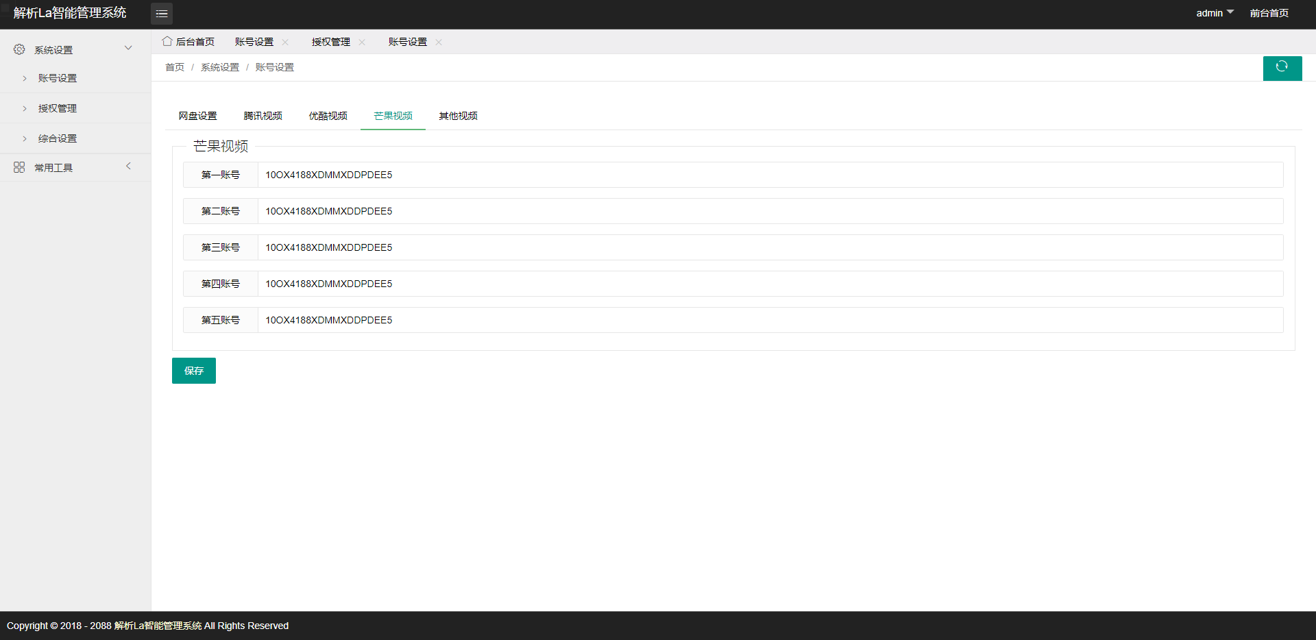Click the grid icon beside 常用工具
The height and width of the screenshot is (640, 1316).
point(19,167)
